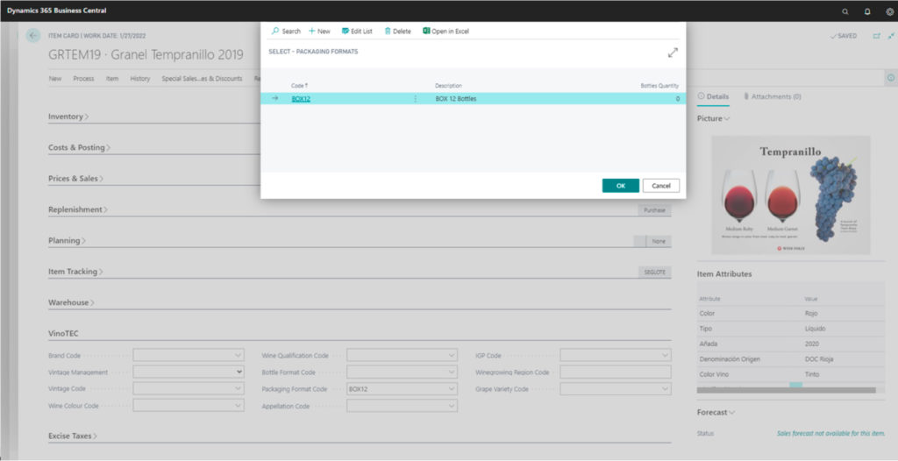Open the Process menu on item card
This screenshot has width=898, height=461.
83,79
